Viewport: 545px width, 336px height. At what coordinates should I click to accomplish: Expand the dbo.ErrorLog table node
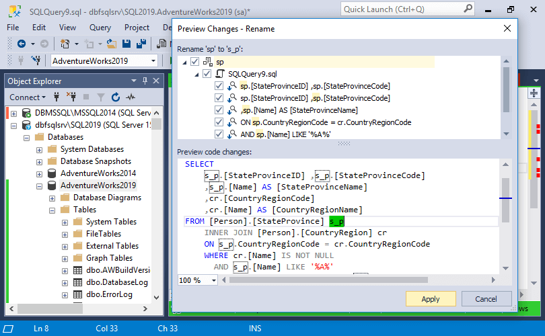(65, 296)
